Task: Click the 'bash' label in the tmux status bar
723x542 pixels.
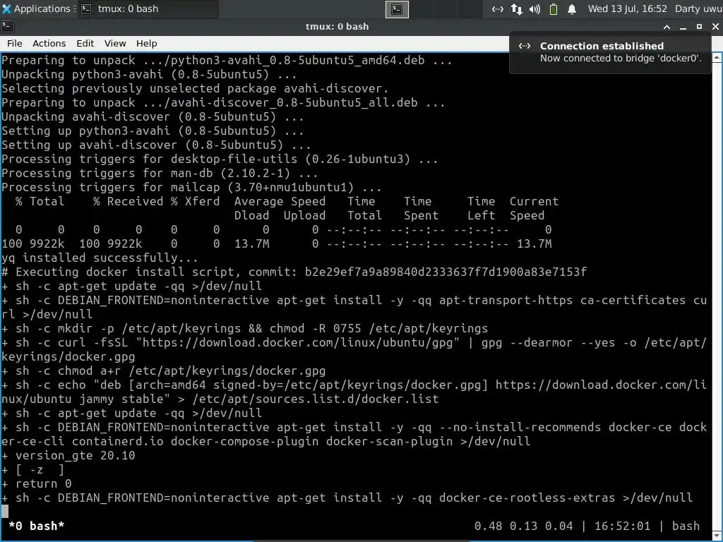Action: 686,526
